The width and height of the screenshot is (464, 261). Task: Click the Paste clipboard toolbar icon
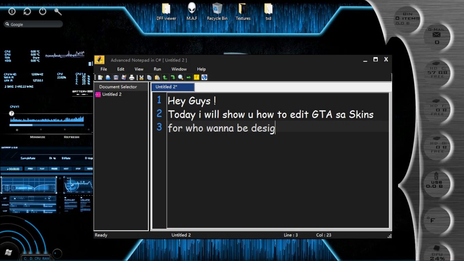(157, 77)
